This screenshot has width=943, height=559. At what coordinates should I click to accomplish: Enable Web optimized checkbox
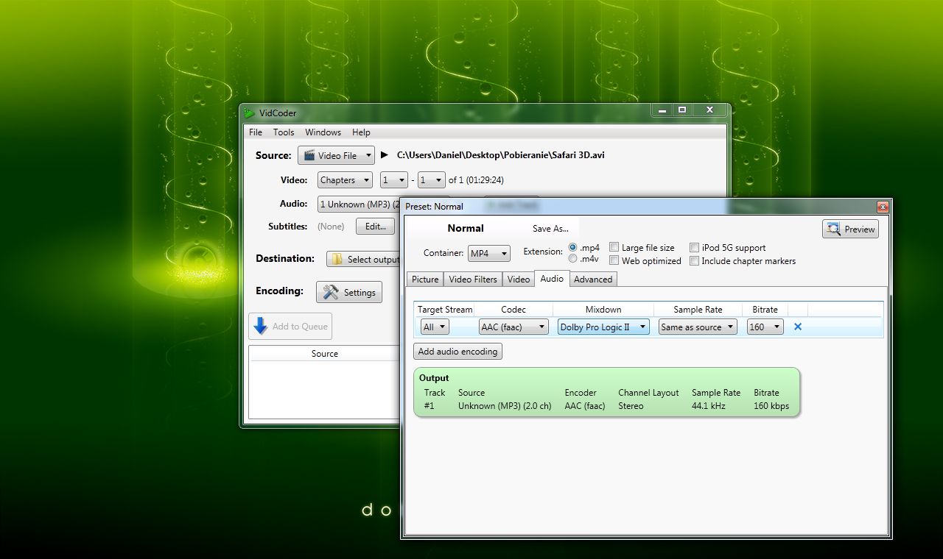[x=614, y=260]
